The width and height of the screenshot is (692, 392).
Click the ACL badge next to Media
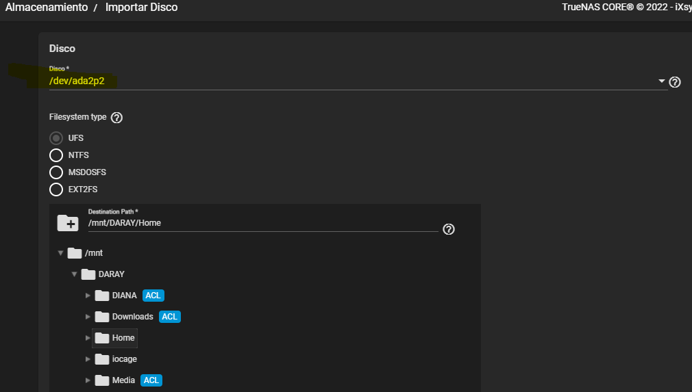151,380
